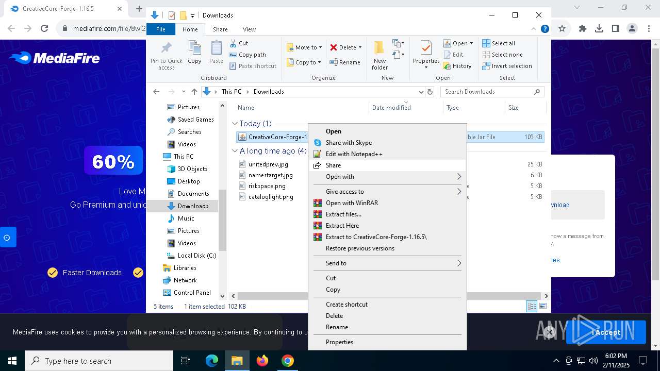Screen dimensions: 660x371
Task: Choose Extract files... in context menu
Action: pos(388,214)
